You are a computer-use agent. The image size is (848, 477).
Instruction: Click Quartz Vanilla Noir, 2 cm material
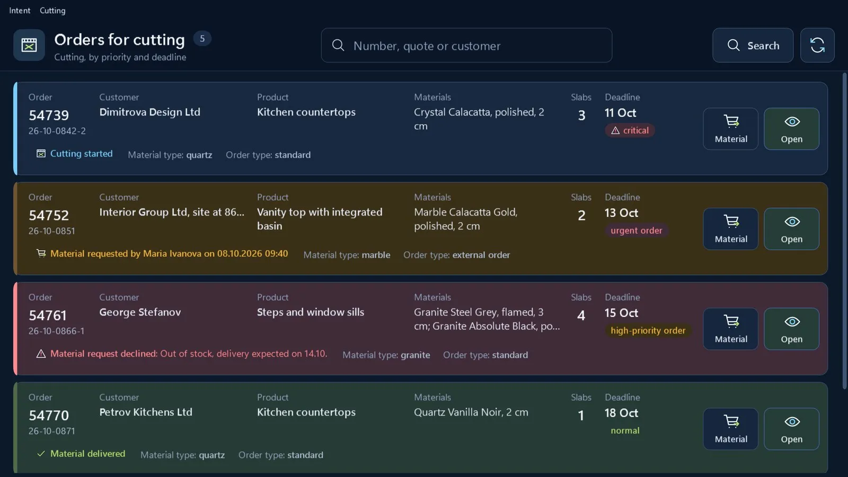[471, 412]
